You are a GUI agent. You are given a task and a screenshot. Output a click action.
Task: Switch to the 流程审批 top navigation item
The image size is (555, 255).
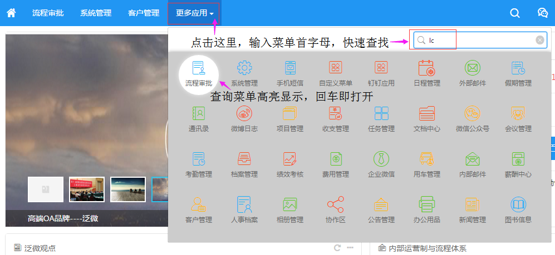[x=48, y=13]
